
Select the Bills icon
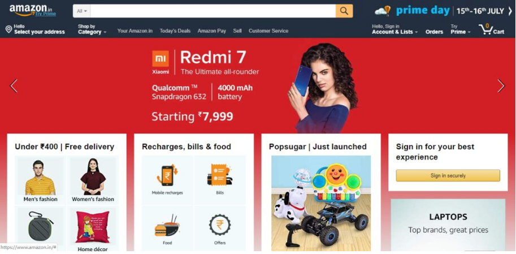pyautogui.click(x=219, y=175)
